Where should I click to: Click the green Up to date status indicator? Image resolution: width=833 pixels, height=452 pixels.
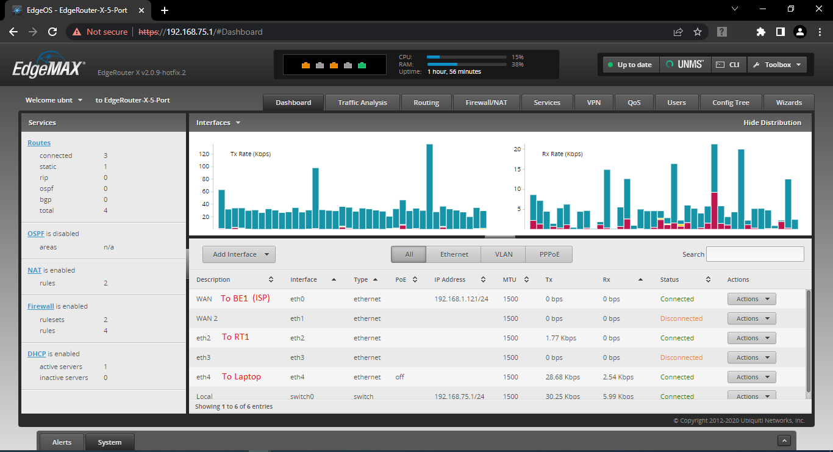pyautogui.click(x=631, y=64)
